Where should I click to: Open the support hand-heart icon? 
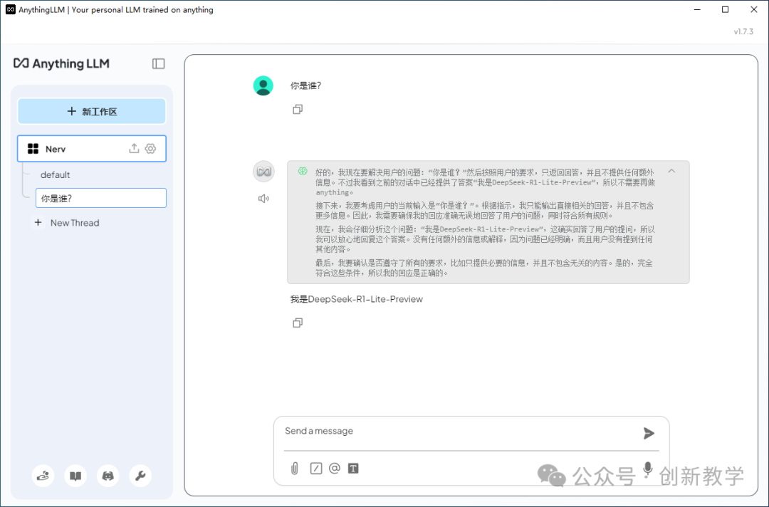pos(43,476)
